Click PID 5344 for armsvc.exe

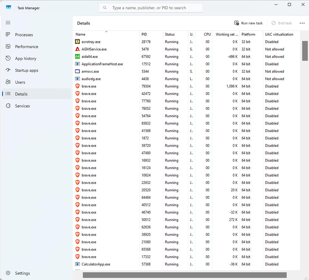(x=145, y=71)
